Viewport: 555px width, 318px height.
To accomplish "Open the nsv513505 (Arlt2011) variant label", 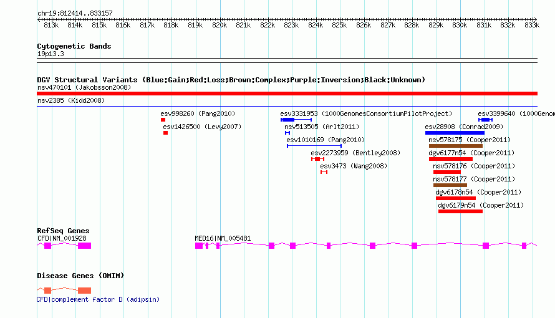I will point(322,127).
